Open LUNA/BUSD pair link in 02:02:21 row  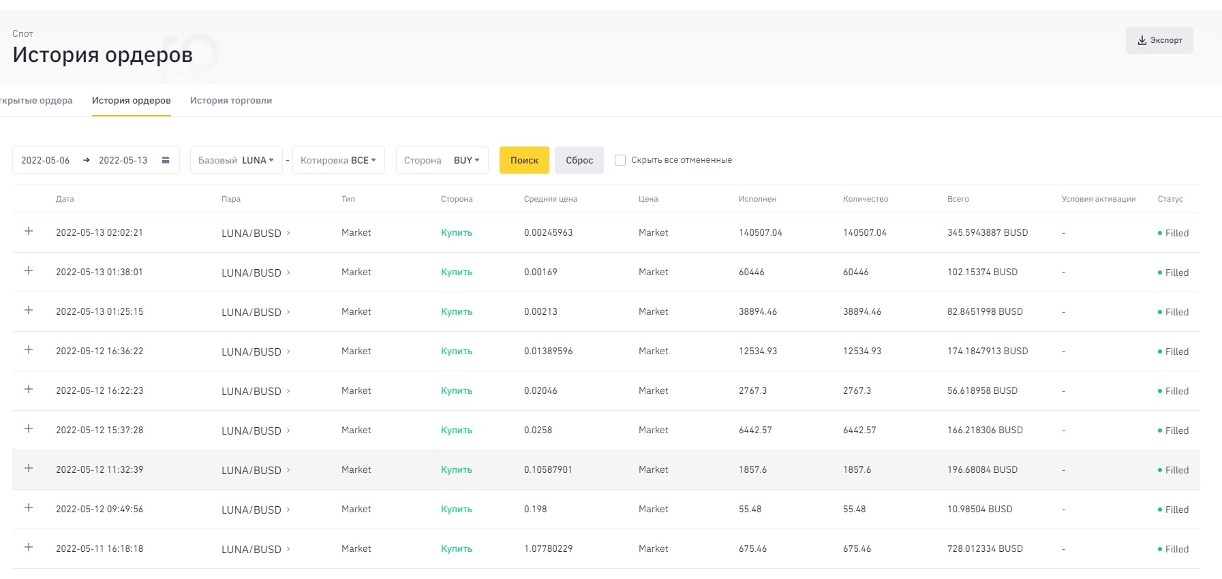click(256, 233)
